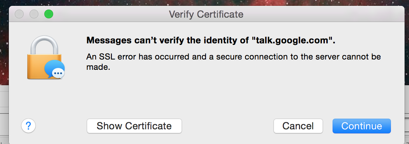Image resolution: width=409 pixels, height=144 pixels.
Task: Open help via the question mark button
Action: 28,126
